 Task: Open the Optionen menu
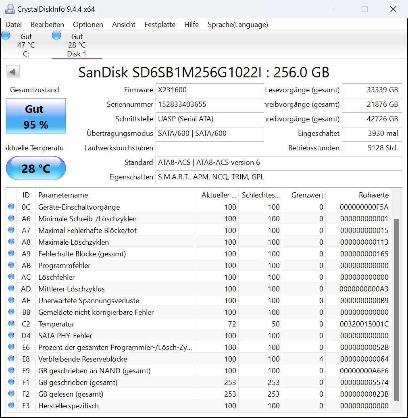click(88, 25)
